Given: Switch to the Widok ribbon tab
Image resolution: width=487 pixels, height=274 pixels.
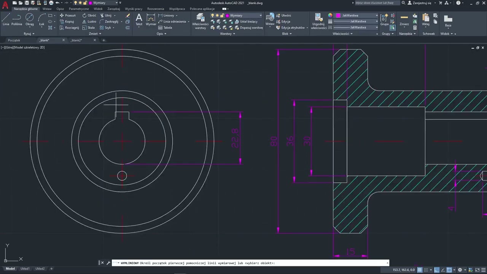Looking at the screenshot, I should (98, 9).
